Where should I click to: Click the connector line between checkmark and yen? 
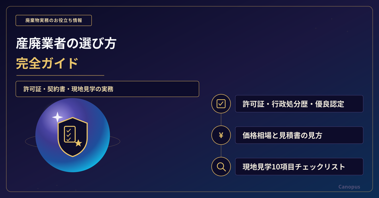point(221,119)
